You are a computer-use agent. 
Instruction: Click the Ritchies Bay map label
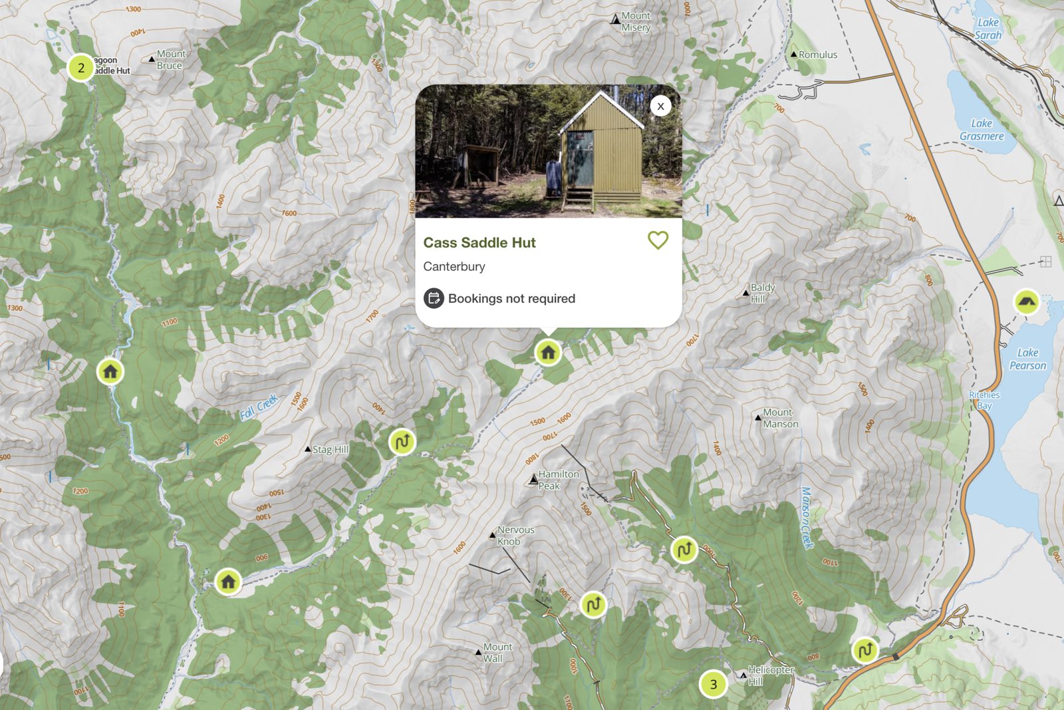point(984,400)
